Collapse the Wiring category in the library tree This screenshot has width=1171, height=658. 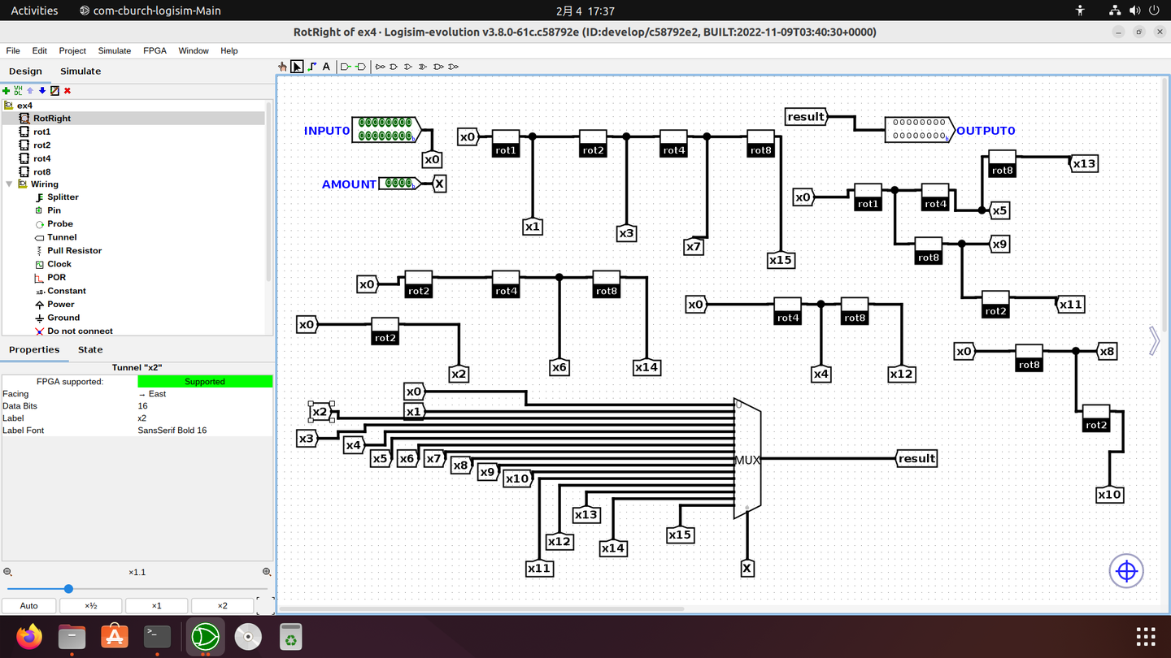[8, 184]
